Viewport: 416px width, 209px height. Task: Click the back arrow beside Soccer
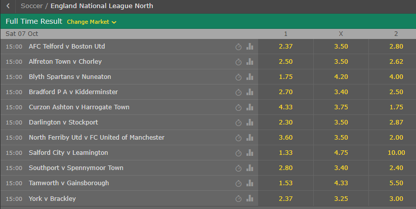(8, 7)
